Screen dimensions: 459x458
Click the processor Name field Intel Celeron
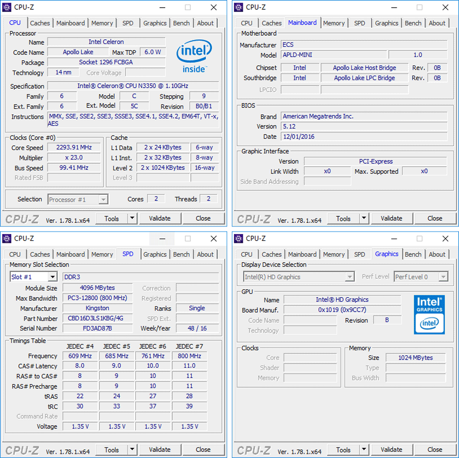pos(106,42)
